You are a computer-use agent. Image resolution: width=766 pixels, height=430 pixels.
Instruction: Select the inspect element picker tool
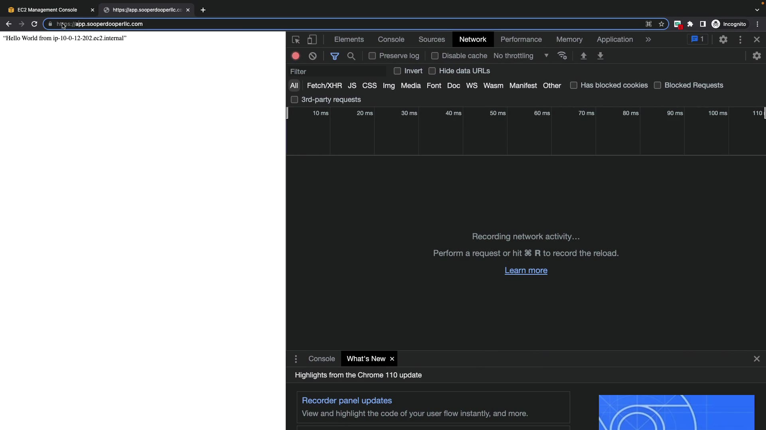coord(296,40)
